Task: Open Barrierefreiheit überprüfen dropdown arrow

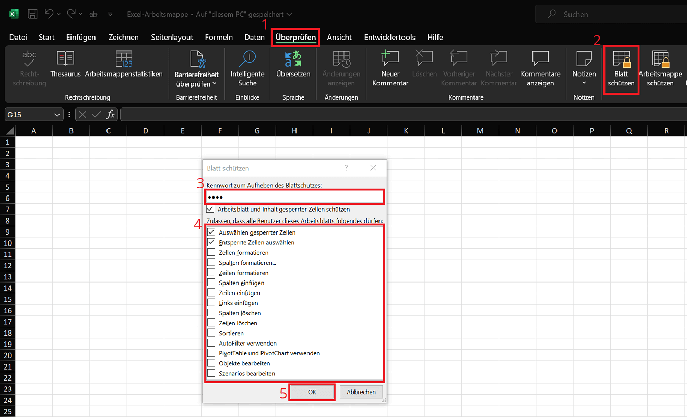Action: coord(214,84)
